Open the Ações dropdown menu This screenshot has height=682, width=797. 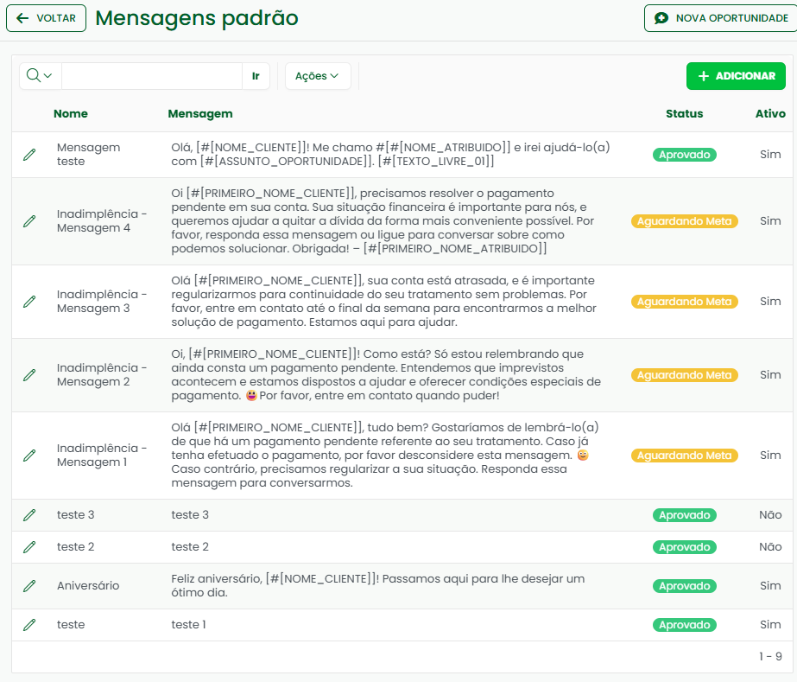point(317,76)
